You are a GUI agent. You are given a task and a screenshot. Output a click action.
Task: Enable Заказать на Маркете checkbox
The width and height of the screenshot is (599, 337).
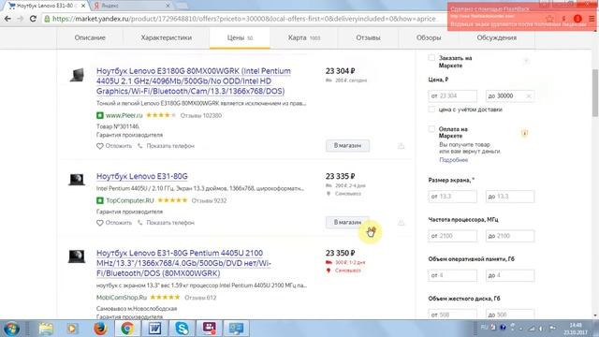[431, 58]
